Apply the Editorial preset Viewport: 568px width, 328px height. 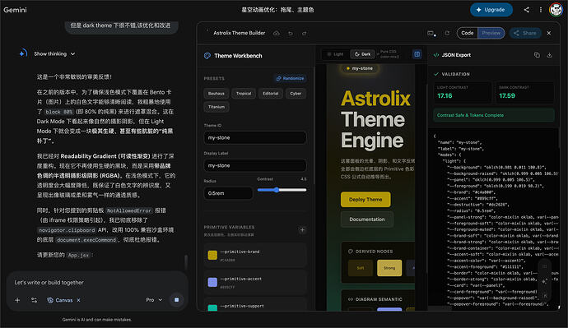[x=271, y=93]
